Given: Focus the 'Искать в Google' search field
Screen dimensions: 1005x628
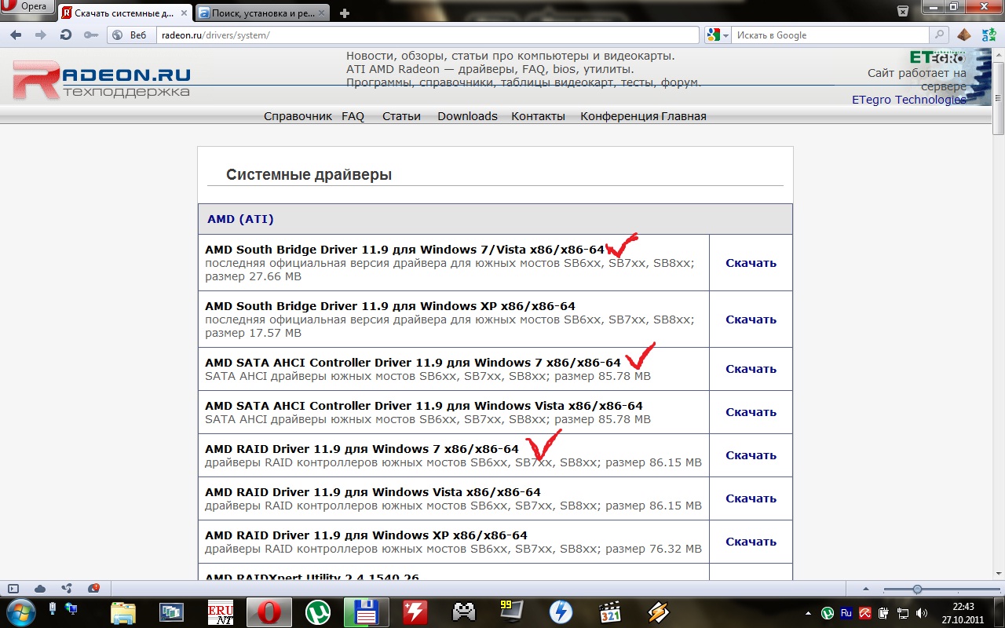Looking at the screenshot, I should pos(830,35).
